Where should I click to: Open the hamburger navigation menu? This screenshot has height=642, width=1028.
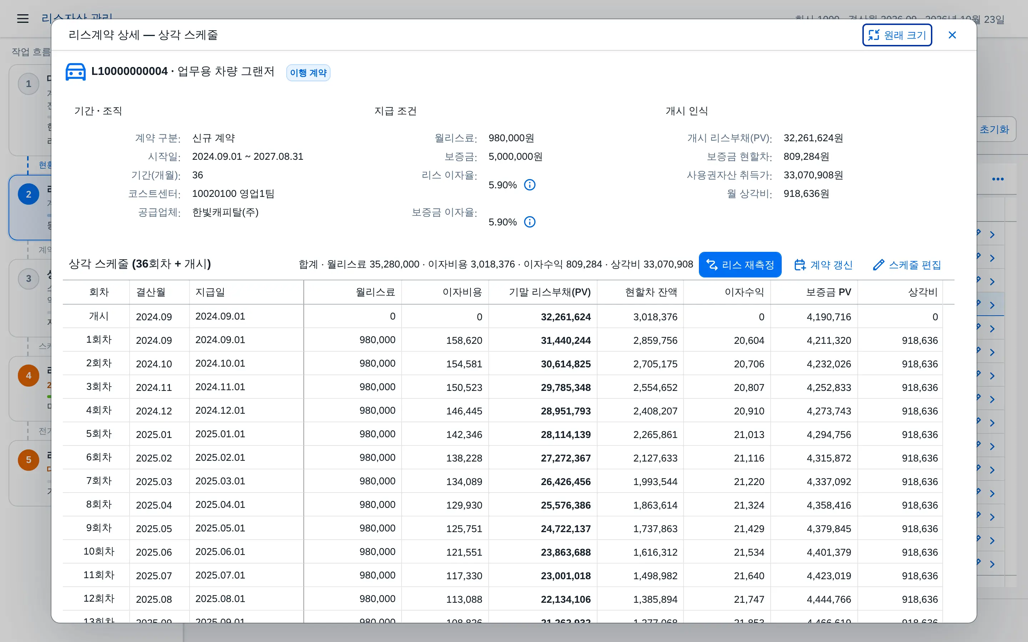pyautogui.click(x=22, y=19)
